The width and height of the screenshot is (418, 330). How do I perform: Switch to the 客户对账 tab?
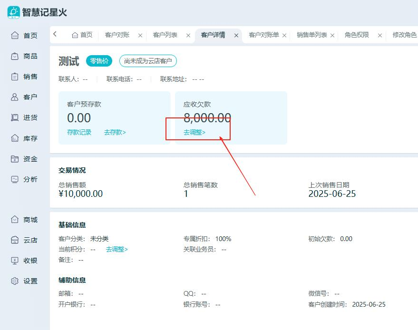pos(117,35)
